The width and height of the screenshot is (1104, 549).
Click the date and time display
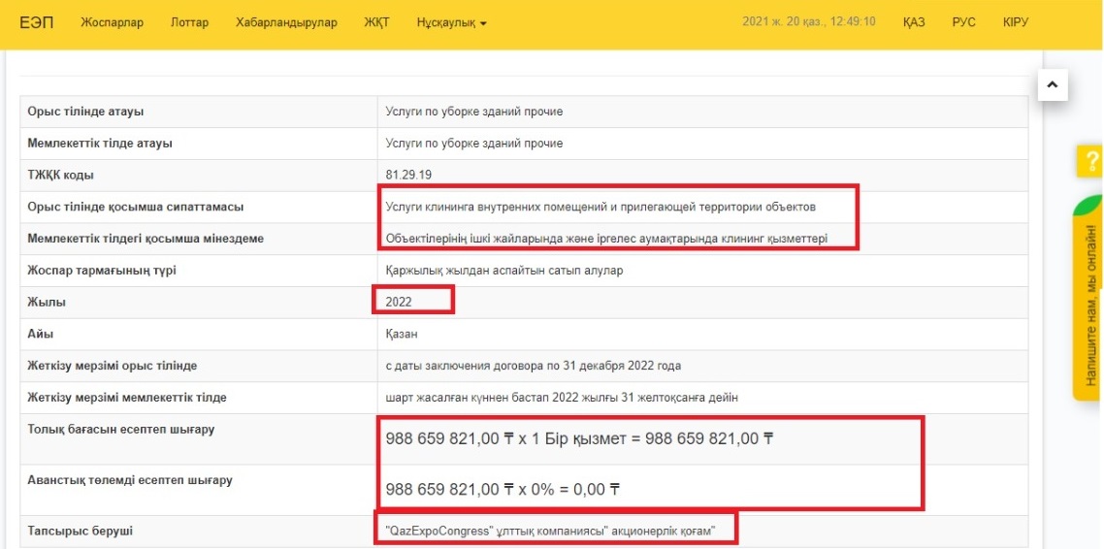pyautogui.click(x=808, y=22)
